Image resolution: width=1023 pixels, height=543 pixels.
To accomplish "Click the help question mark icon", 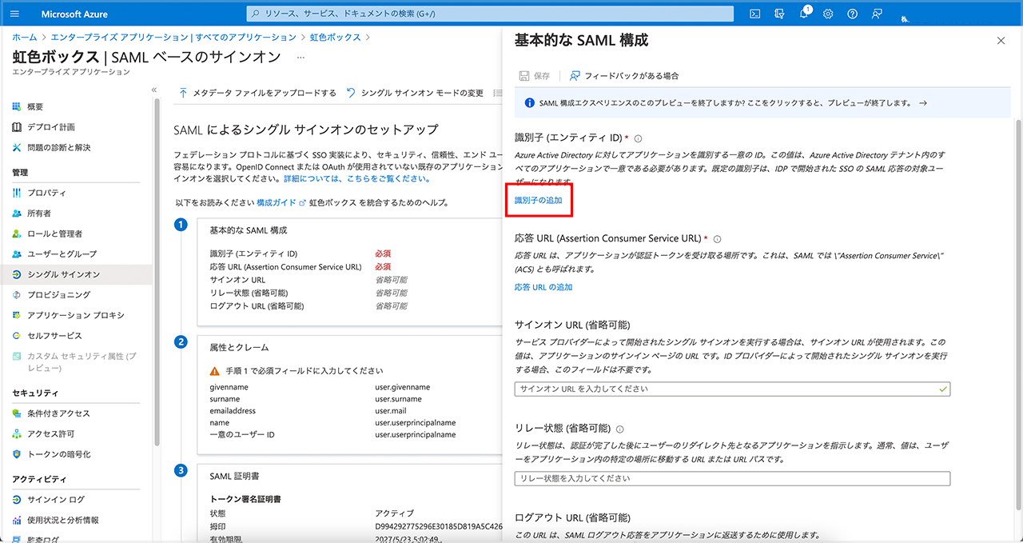I will 853,14.
